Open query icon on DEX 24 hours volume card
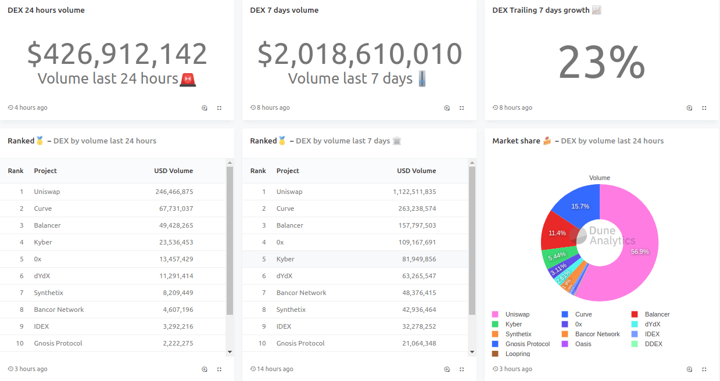720x381 pixels. click(x=205, y=108)
